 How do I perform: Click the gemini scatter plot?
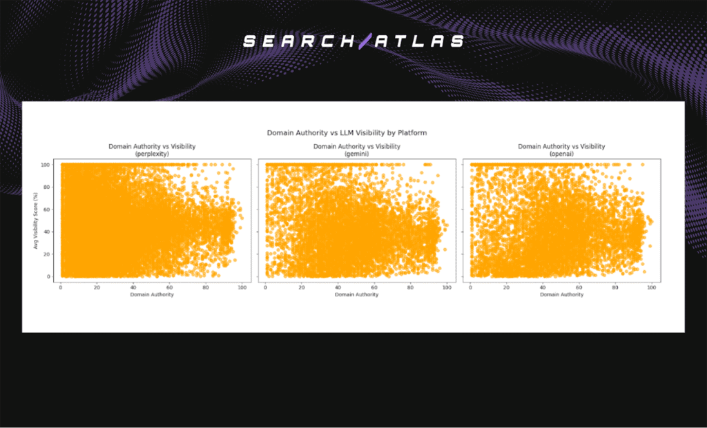point(356,221)
